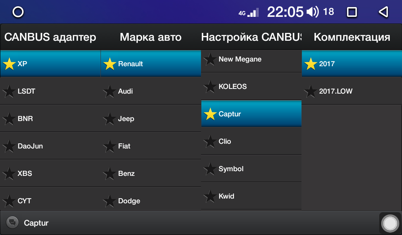Tap the 4G signal indicator

(249, 13)
